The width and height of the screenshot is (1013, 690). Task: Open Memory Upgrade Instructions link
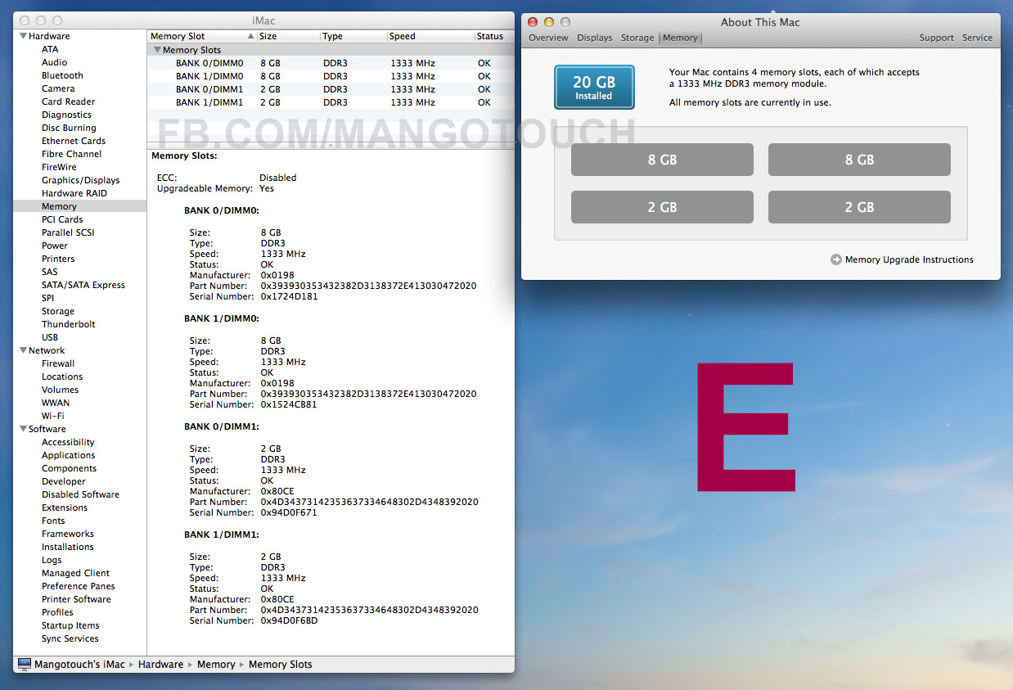(x=909, y=259)
